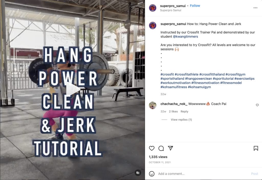This screenshot has width=262, height=180.
Task: Like the post with the heart icon
Action: coord(151,148)
